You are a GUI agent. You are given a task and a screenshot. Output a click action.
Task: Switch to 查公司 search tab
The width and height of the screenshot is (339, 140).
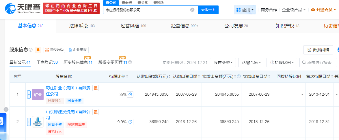click(x=111, y=3)
